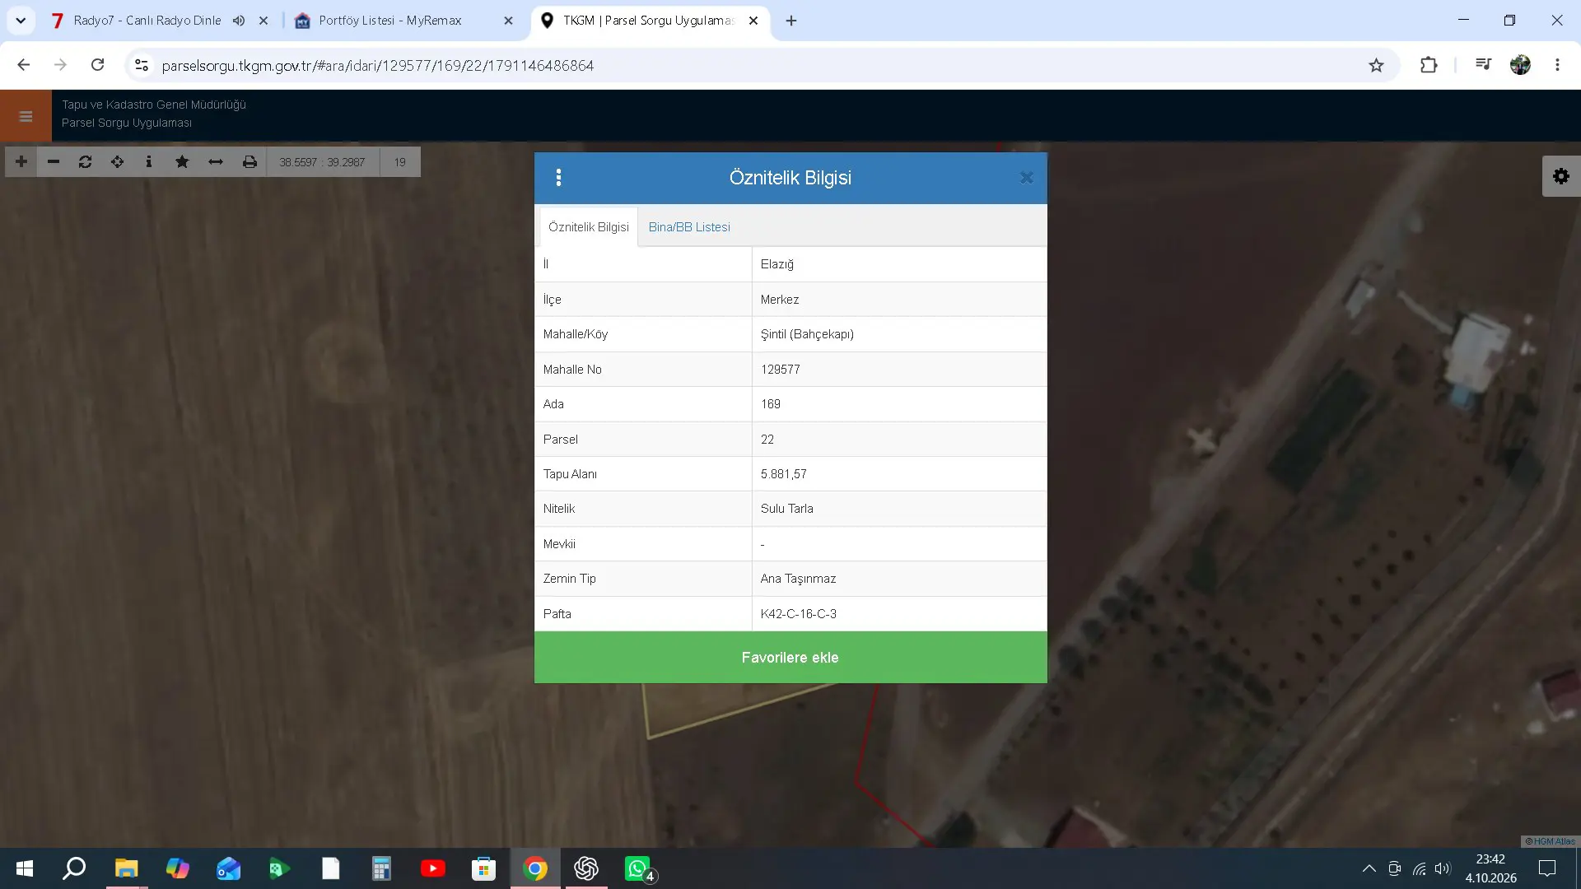Image resolution: width=1581 pixels, height=889 pixels.
Task: Switch to Portföy Listesi - MyRemax tab
Action: click(389, 21)
